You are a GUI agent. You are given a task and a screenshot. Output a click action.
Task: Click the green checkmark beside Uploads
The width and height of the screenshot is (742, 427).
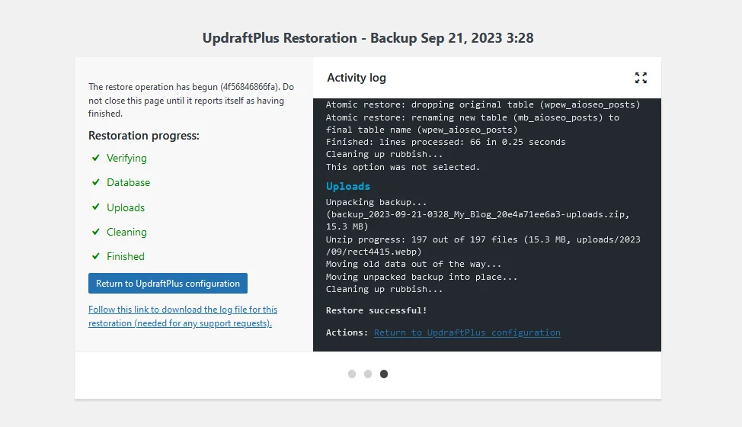coord(95,207)
